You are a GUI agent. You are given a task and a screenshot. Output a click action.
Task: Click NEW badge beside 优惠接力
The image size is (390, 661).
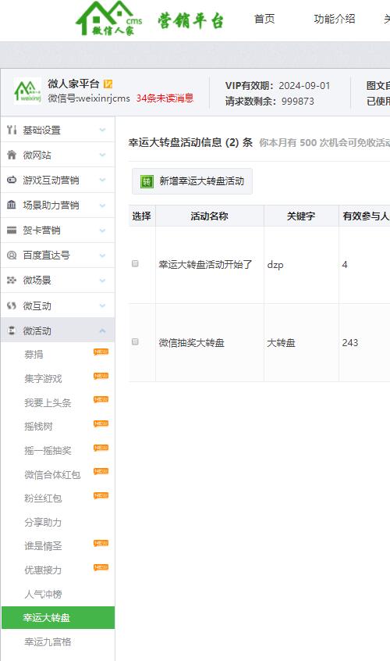pyautogui.click(x=101, y=567)
